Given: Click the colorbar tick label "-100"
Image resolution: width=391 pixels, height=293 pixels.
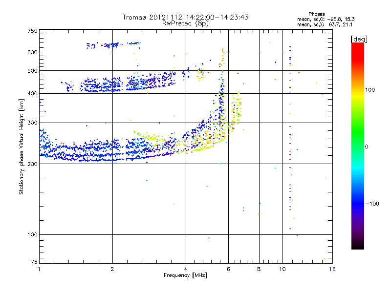Looking at the screenshot, I should point(372,204).
